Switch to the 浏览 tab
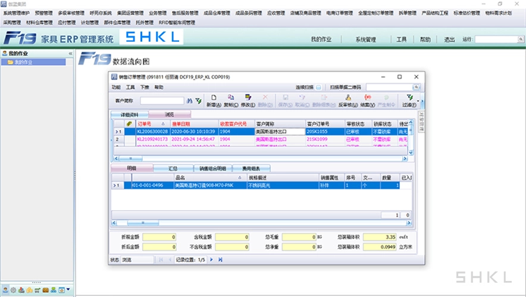 click(170, 115)
